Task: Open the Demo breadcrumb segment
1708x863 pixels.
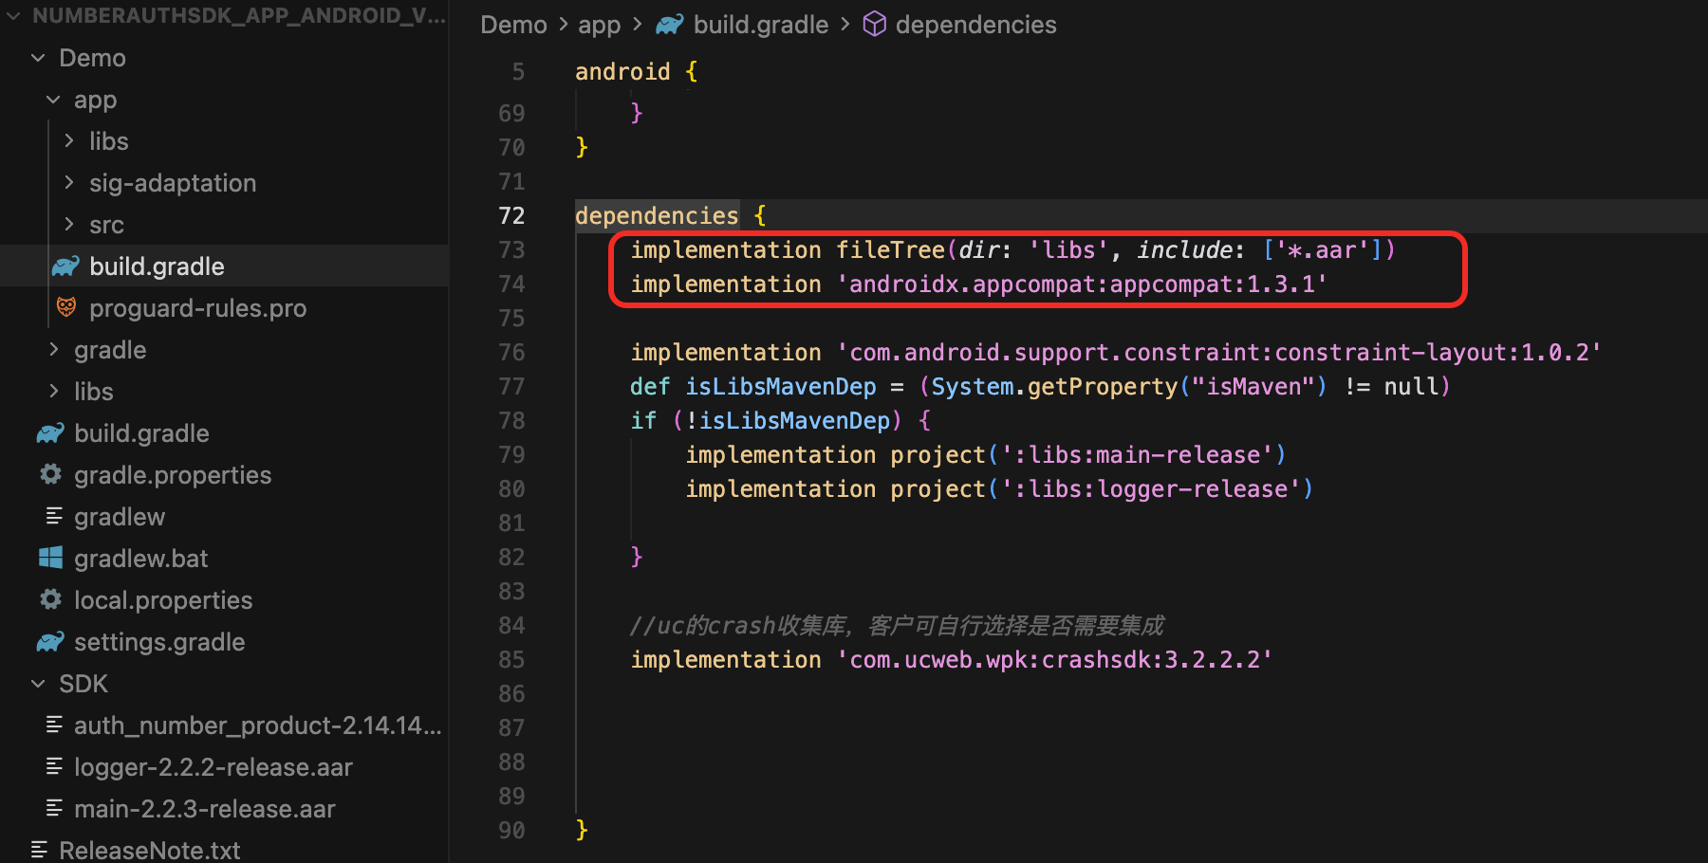Action: click(x=513, y=25)
